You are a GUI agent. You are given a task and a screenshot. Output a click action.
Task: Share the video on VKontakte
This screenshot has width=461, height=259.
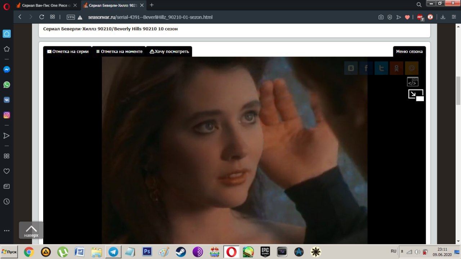tap(351, 68)
